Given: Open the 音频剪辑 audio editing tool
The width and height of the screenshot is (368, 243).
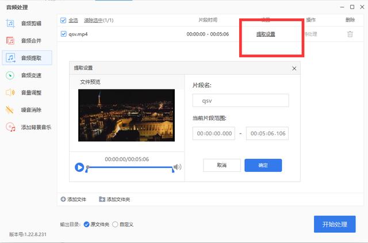Looking at the screenshot, I should [x=10, y=23].
